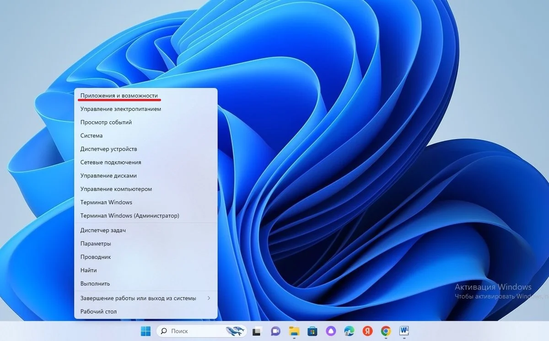Open Microsoft Edge from the taskbar
The height and width of the screenshot is (341, 549).
(x=349, y=330)
